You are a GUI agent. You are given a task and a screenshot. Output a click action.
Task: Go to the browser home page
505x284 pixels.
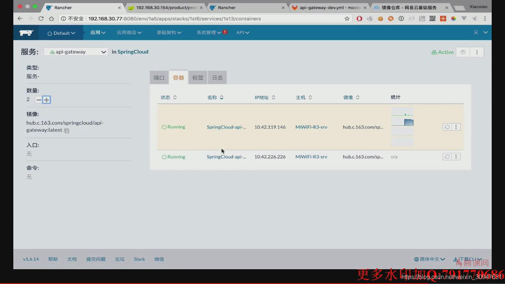51,18
